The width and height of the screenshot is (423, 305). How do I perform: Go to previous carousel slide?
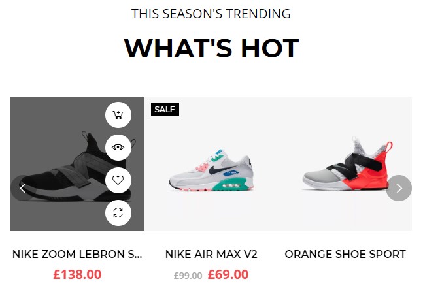click(22, 188)
